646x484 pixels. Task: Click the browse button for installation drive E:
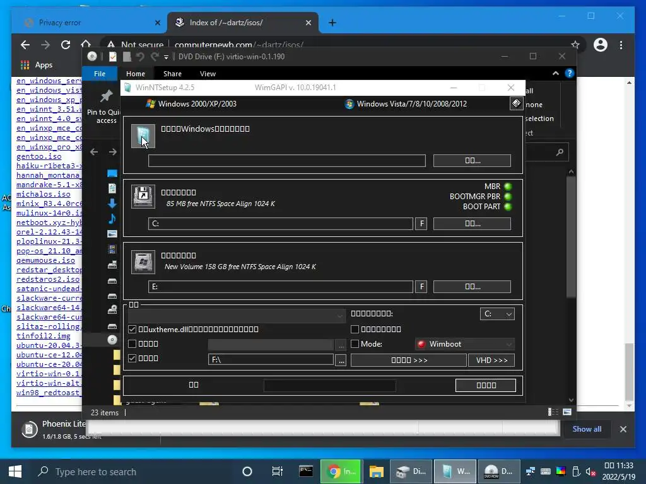472,287
